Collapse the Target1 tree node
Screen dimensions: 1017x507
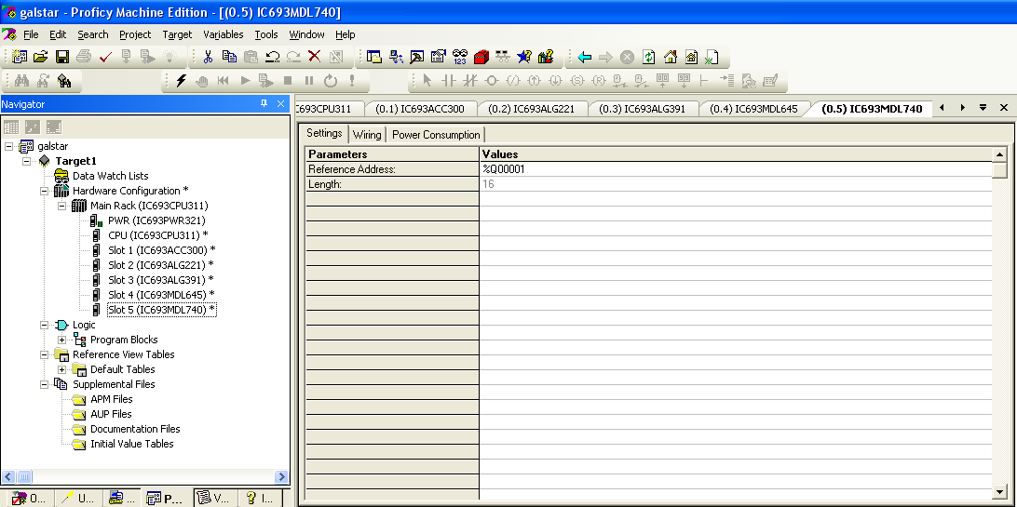click(27, 161)
